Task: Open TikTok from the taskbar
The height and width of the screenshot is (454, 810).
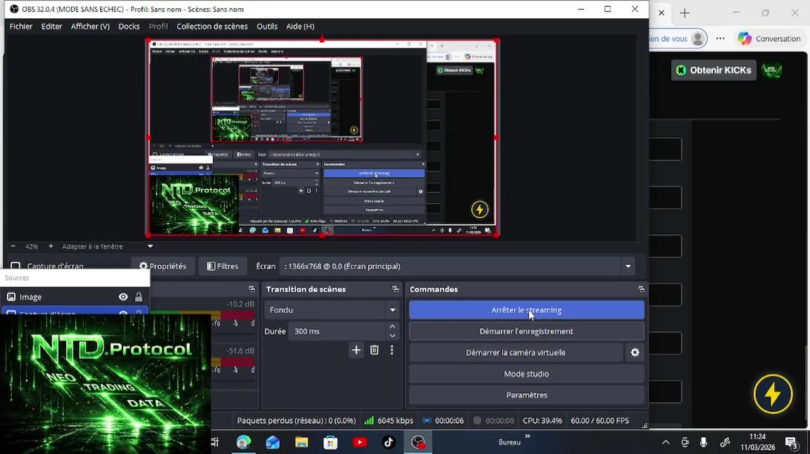Action: point(389,442)
